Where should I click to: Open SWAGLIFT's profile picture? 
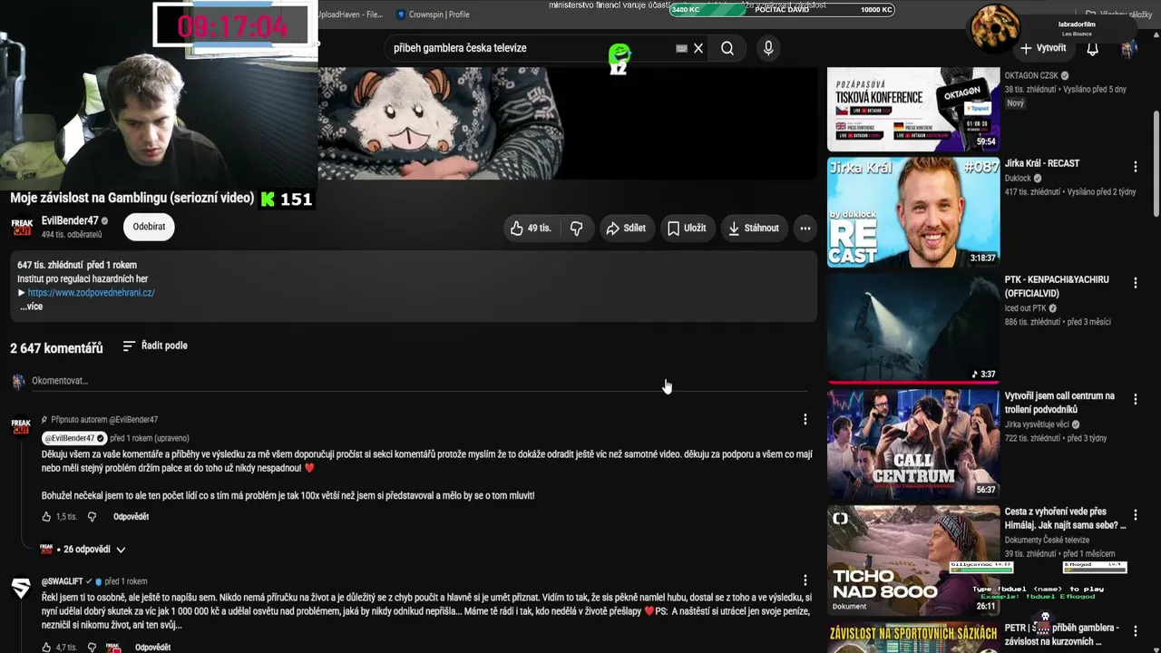pyautogui.click(x=21, y=589)
